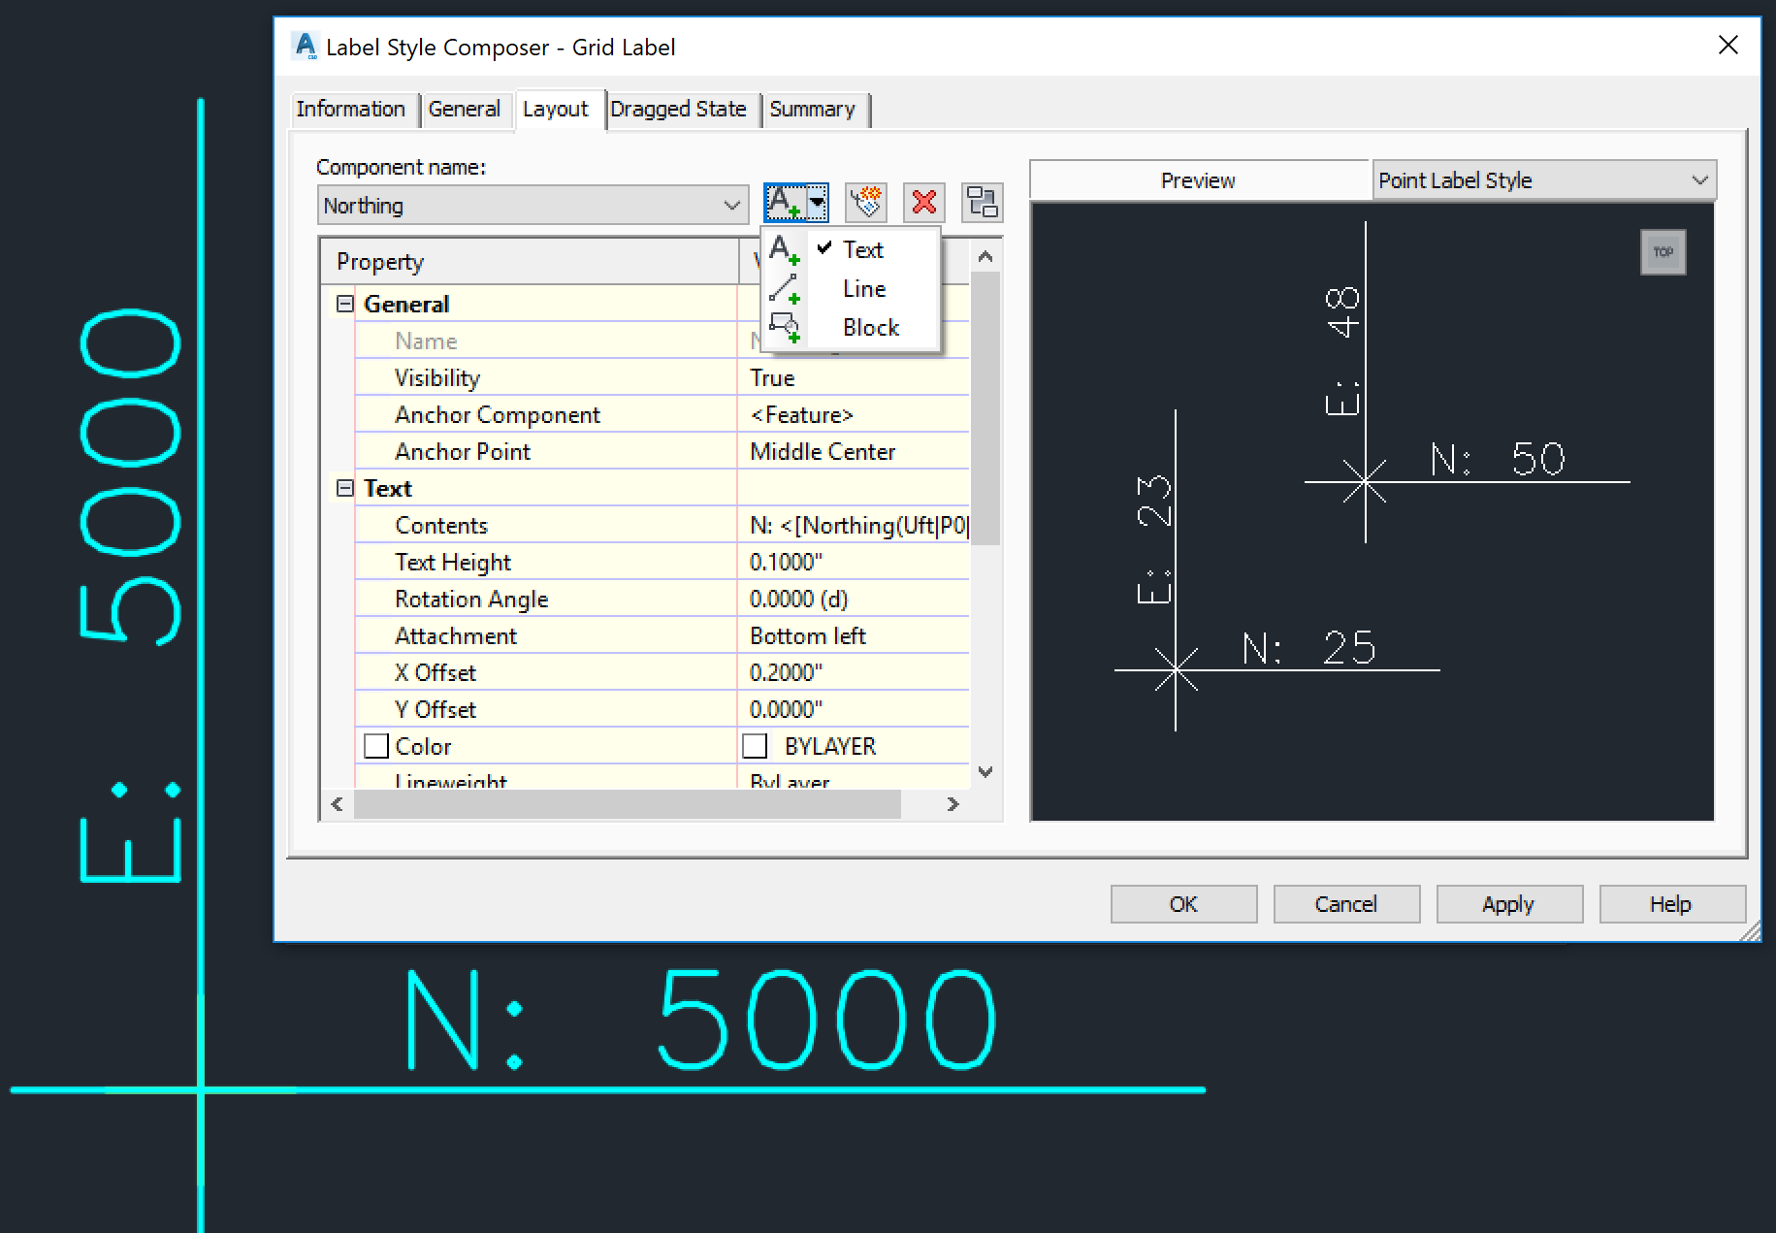The width and height of the screenshot is (1776, 1233).
Task: Click the Attachment value Bottom left
Action: coord(855,636)
